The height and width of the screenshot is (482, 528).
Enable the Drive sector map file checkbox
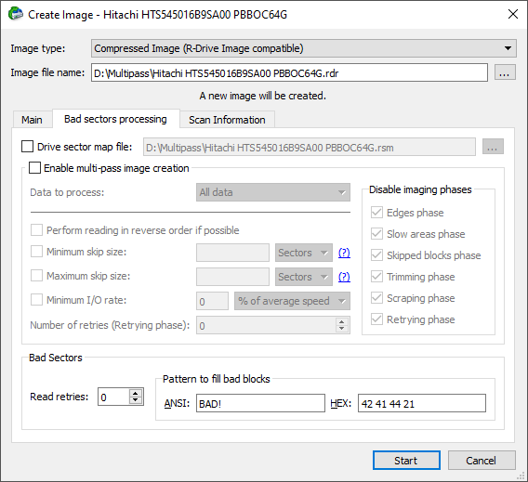click(27, 147)
